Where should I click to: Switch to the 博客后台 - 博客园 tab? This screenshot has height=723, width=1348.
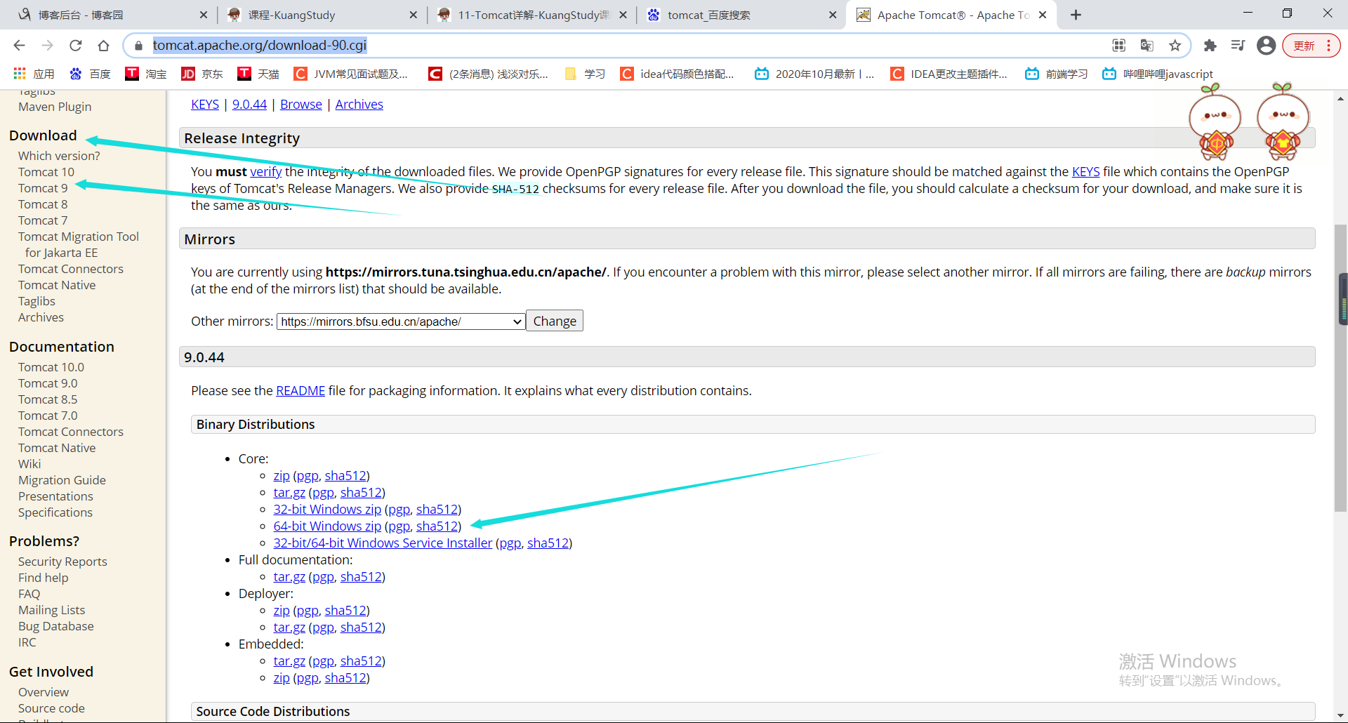click(112, 15)
